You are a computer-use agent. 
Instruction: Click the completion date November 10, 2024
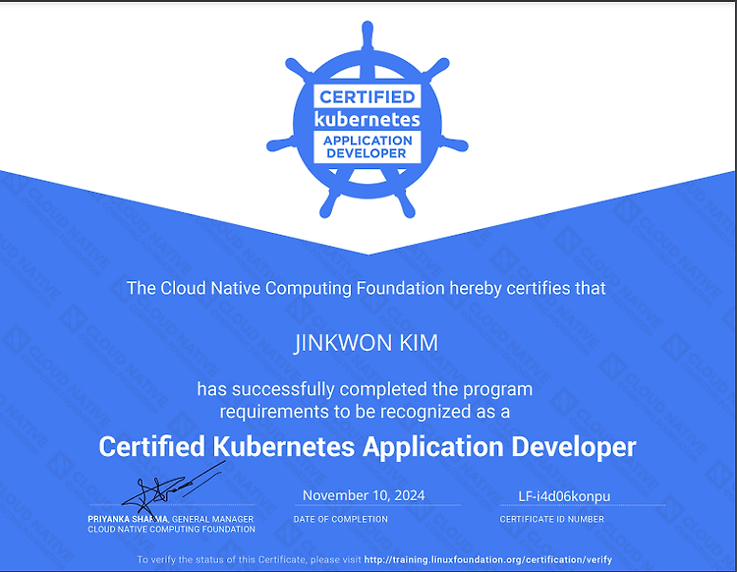pos(364,495)
